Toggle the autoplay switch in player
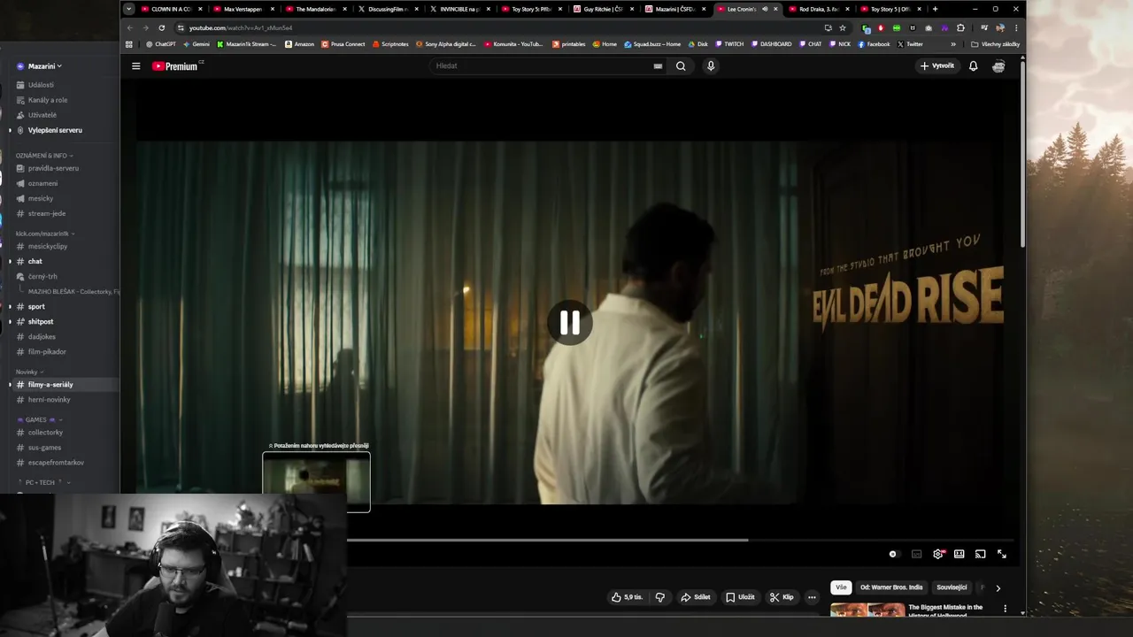 [x=892, y=554]
